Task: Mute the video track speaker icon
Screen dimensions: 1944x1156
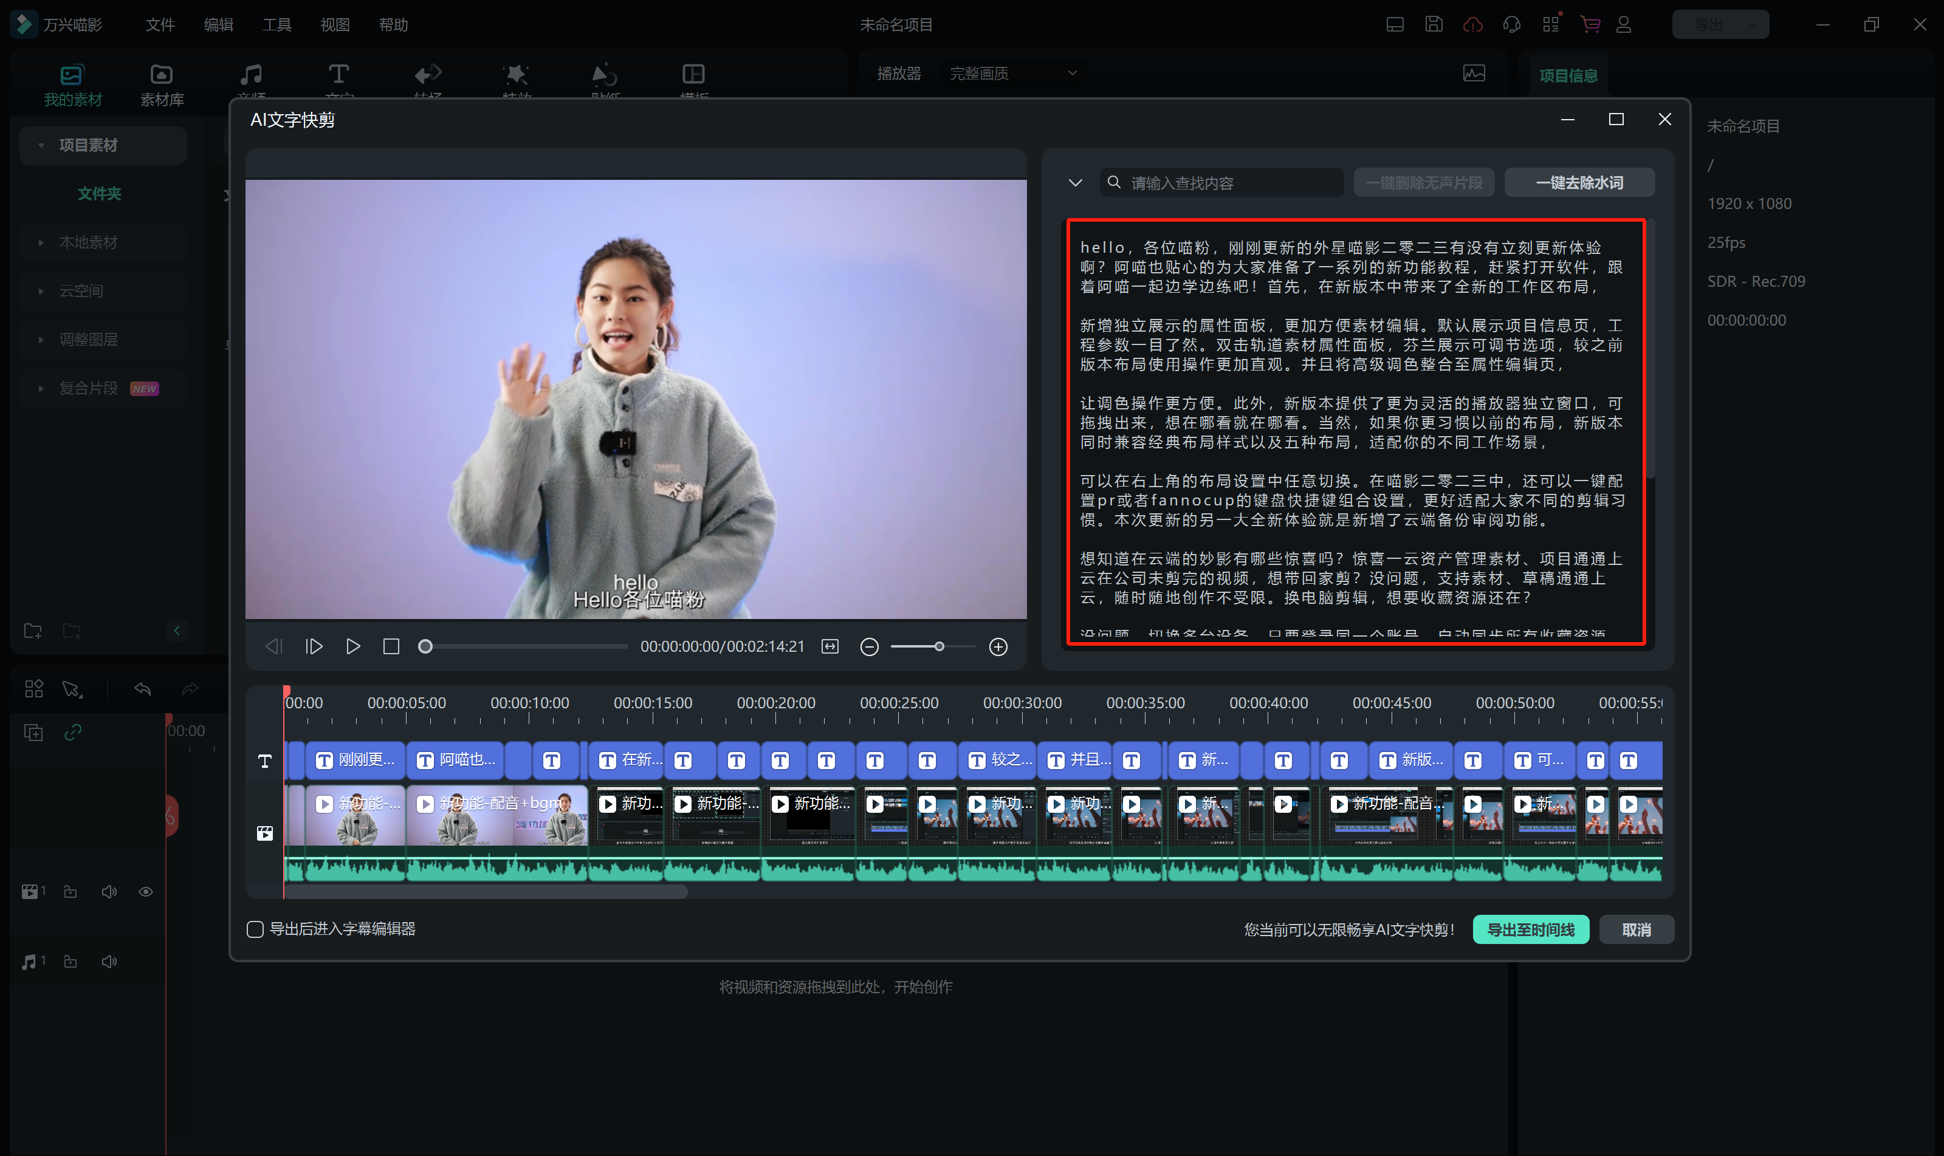Action: pyautogui.click(x=109, y=892)
